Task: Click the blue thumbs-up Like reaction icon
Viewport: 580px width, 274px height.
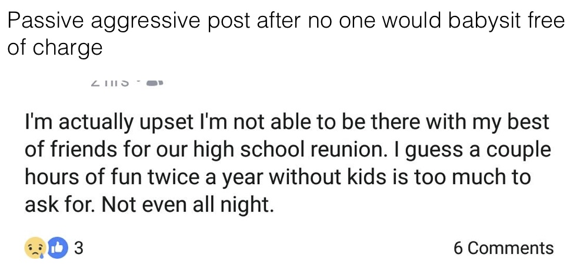Action: pos(56,248)
